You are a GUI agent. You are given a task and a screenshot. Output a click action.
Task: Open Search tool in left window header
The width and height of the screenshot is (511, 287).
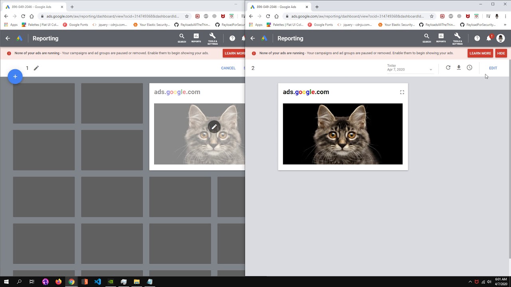tap(182, 38)
